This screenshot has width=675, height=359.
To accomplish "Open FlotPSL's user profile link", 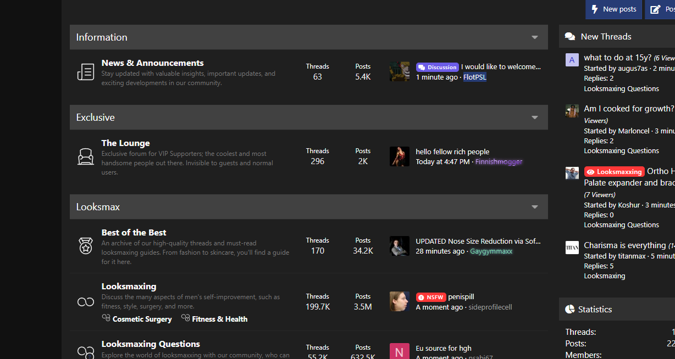I will 475,77.
